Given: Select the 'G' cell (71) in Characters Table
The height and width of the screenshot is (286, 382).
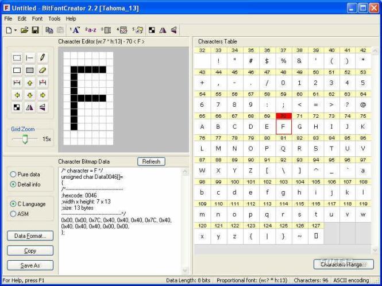Looking at the screenshot, I should [x=299, y=127].
